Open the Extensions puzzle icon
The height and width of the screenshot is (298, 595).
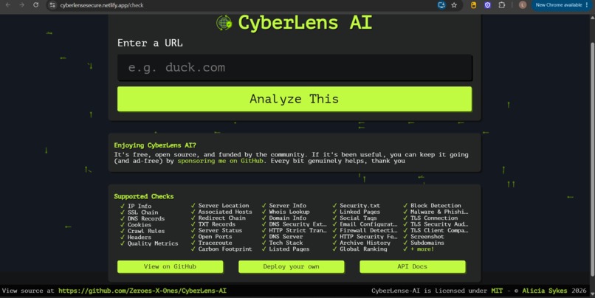point(502,5)
